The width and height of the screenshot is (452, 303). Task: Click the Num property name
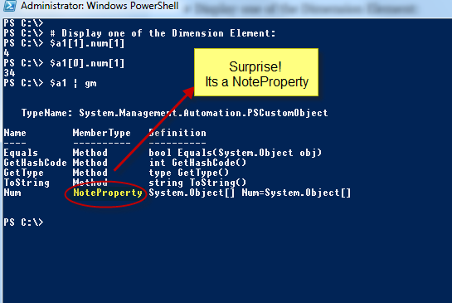[x=12, y=193]
